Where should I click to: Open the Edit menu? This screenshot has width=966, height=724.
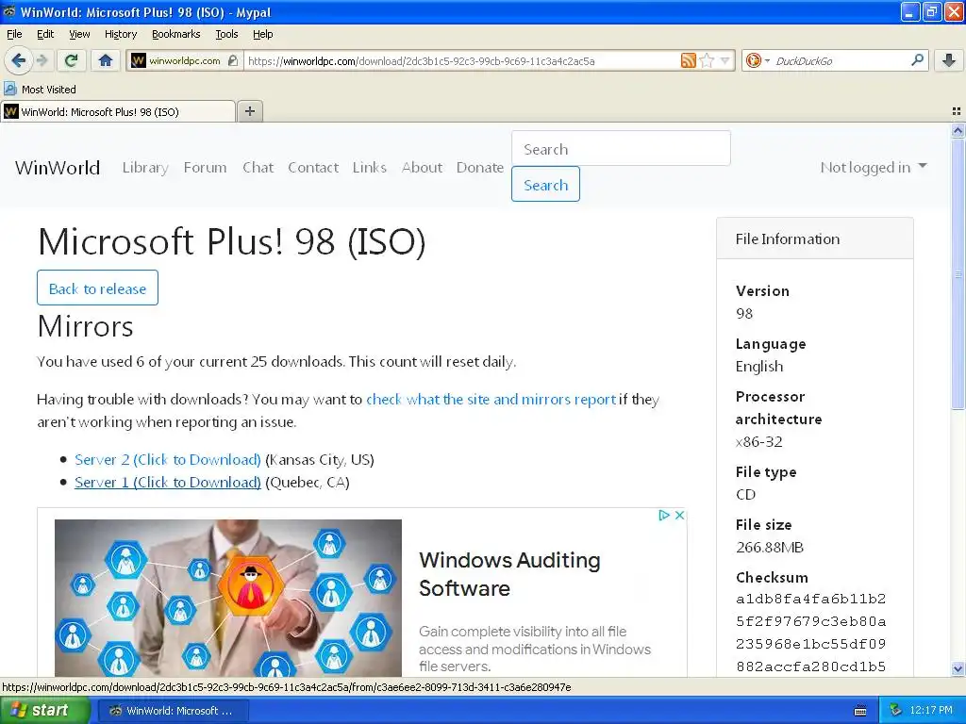[45, 34]
